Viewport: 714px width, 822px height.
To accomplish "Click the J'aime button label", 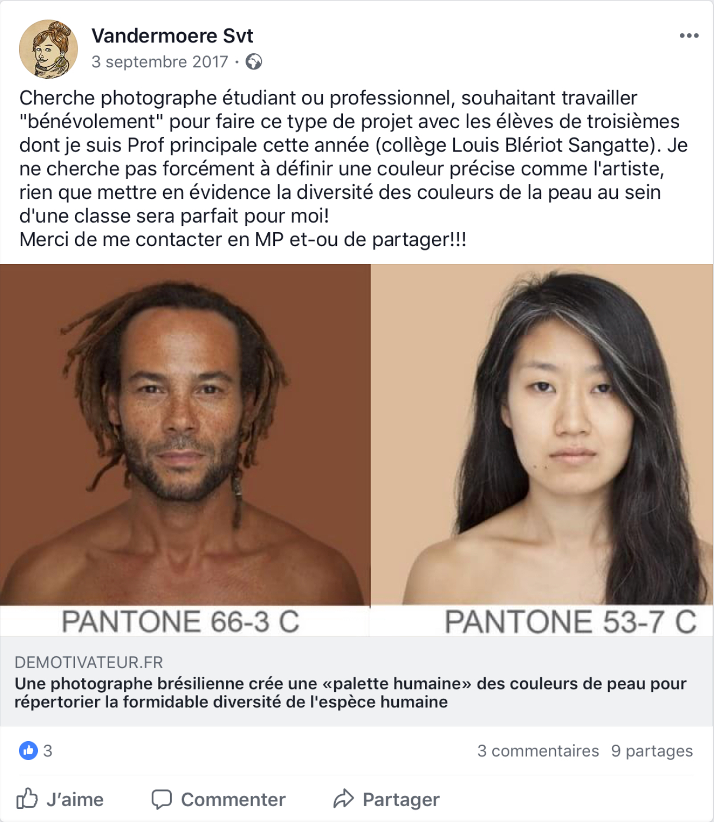I will coord(75,800).
